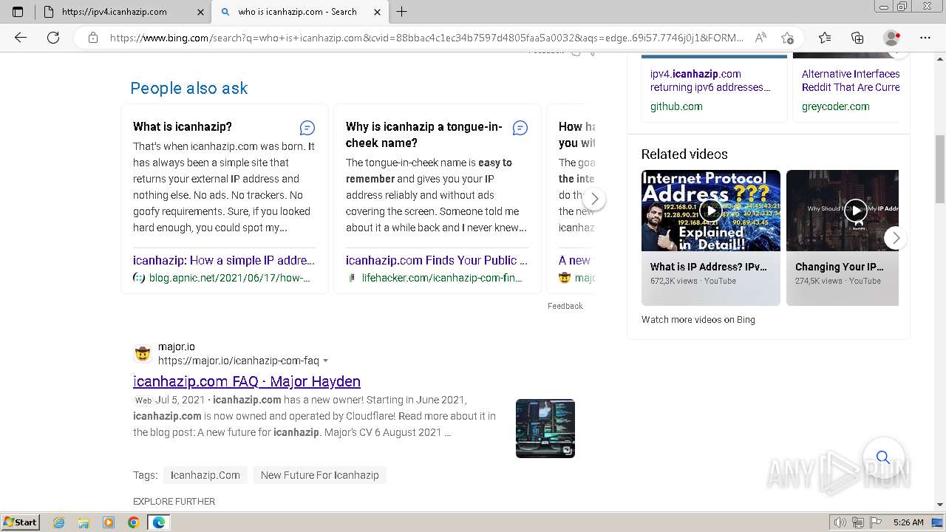Viewport: 946px width, 532px height.
Task: Open blog.apnic.net source URL
Action: (x=230, y=278)
